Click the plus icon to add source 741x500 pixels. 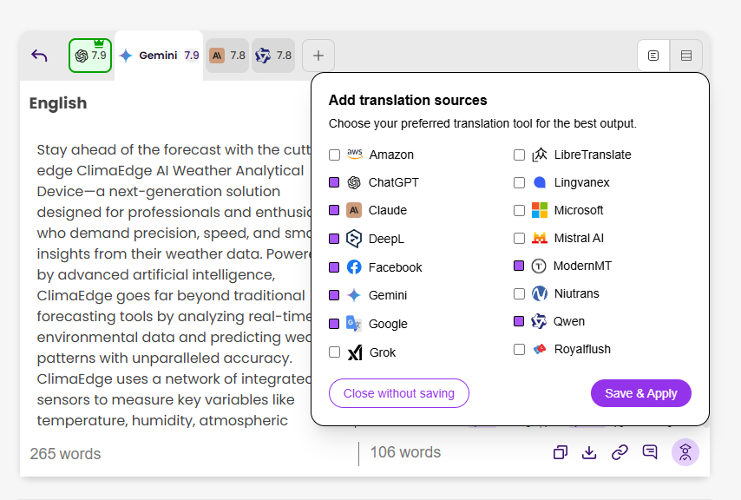coord(318,56)
